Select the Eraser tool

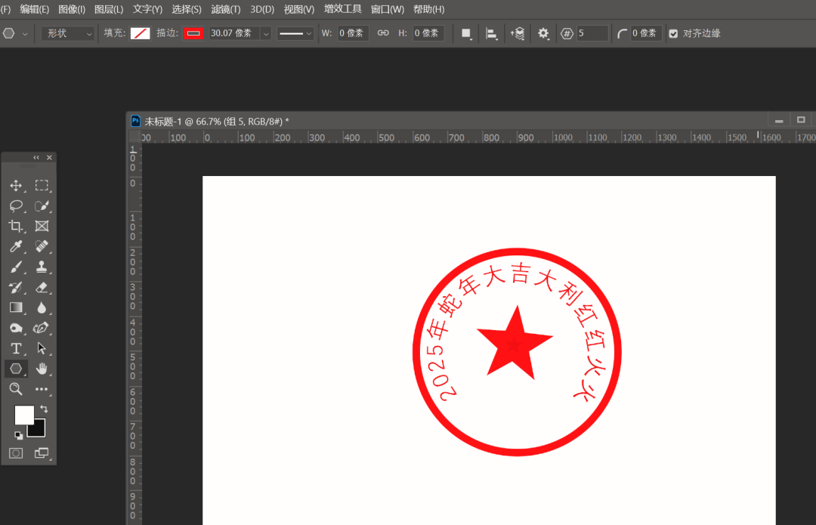42,287
